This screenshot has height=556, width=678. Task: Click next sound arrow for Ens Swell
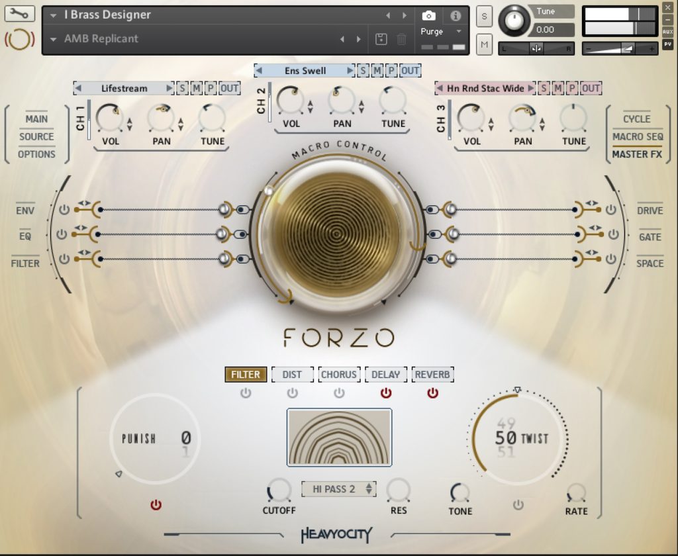tap(350, 70)
